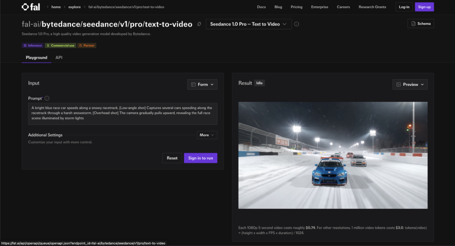Switch to the Playground tab

point(36,58)
